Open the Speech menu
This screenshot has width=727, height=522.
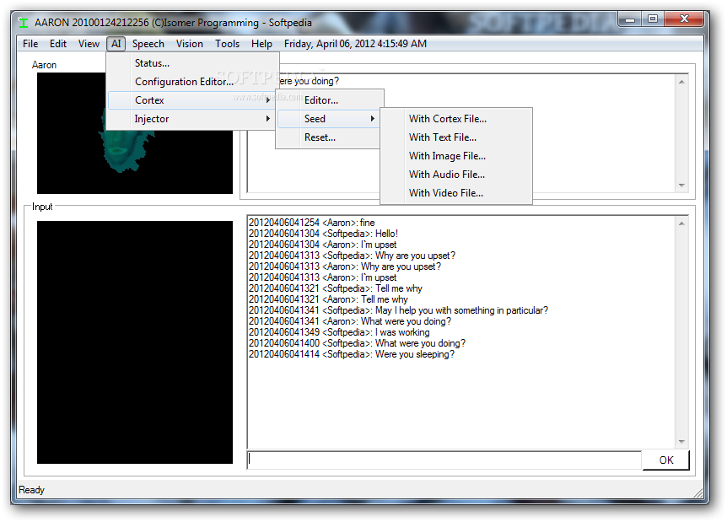[x=148, y=44]
